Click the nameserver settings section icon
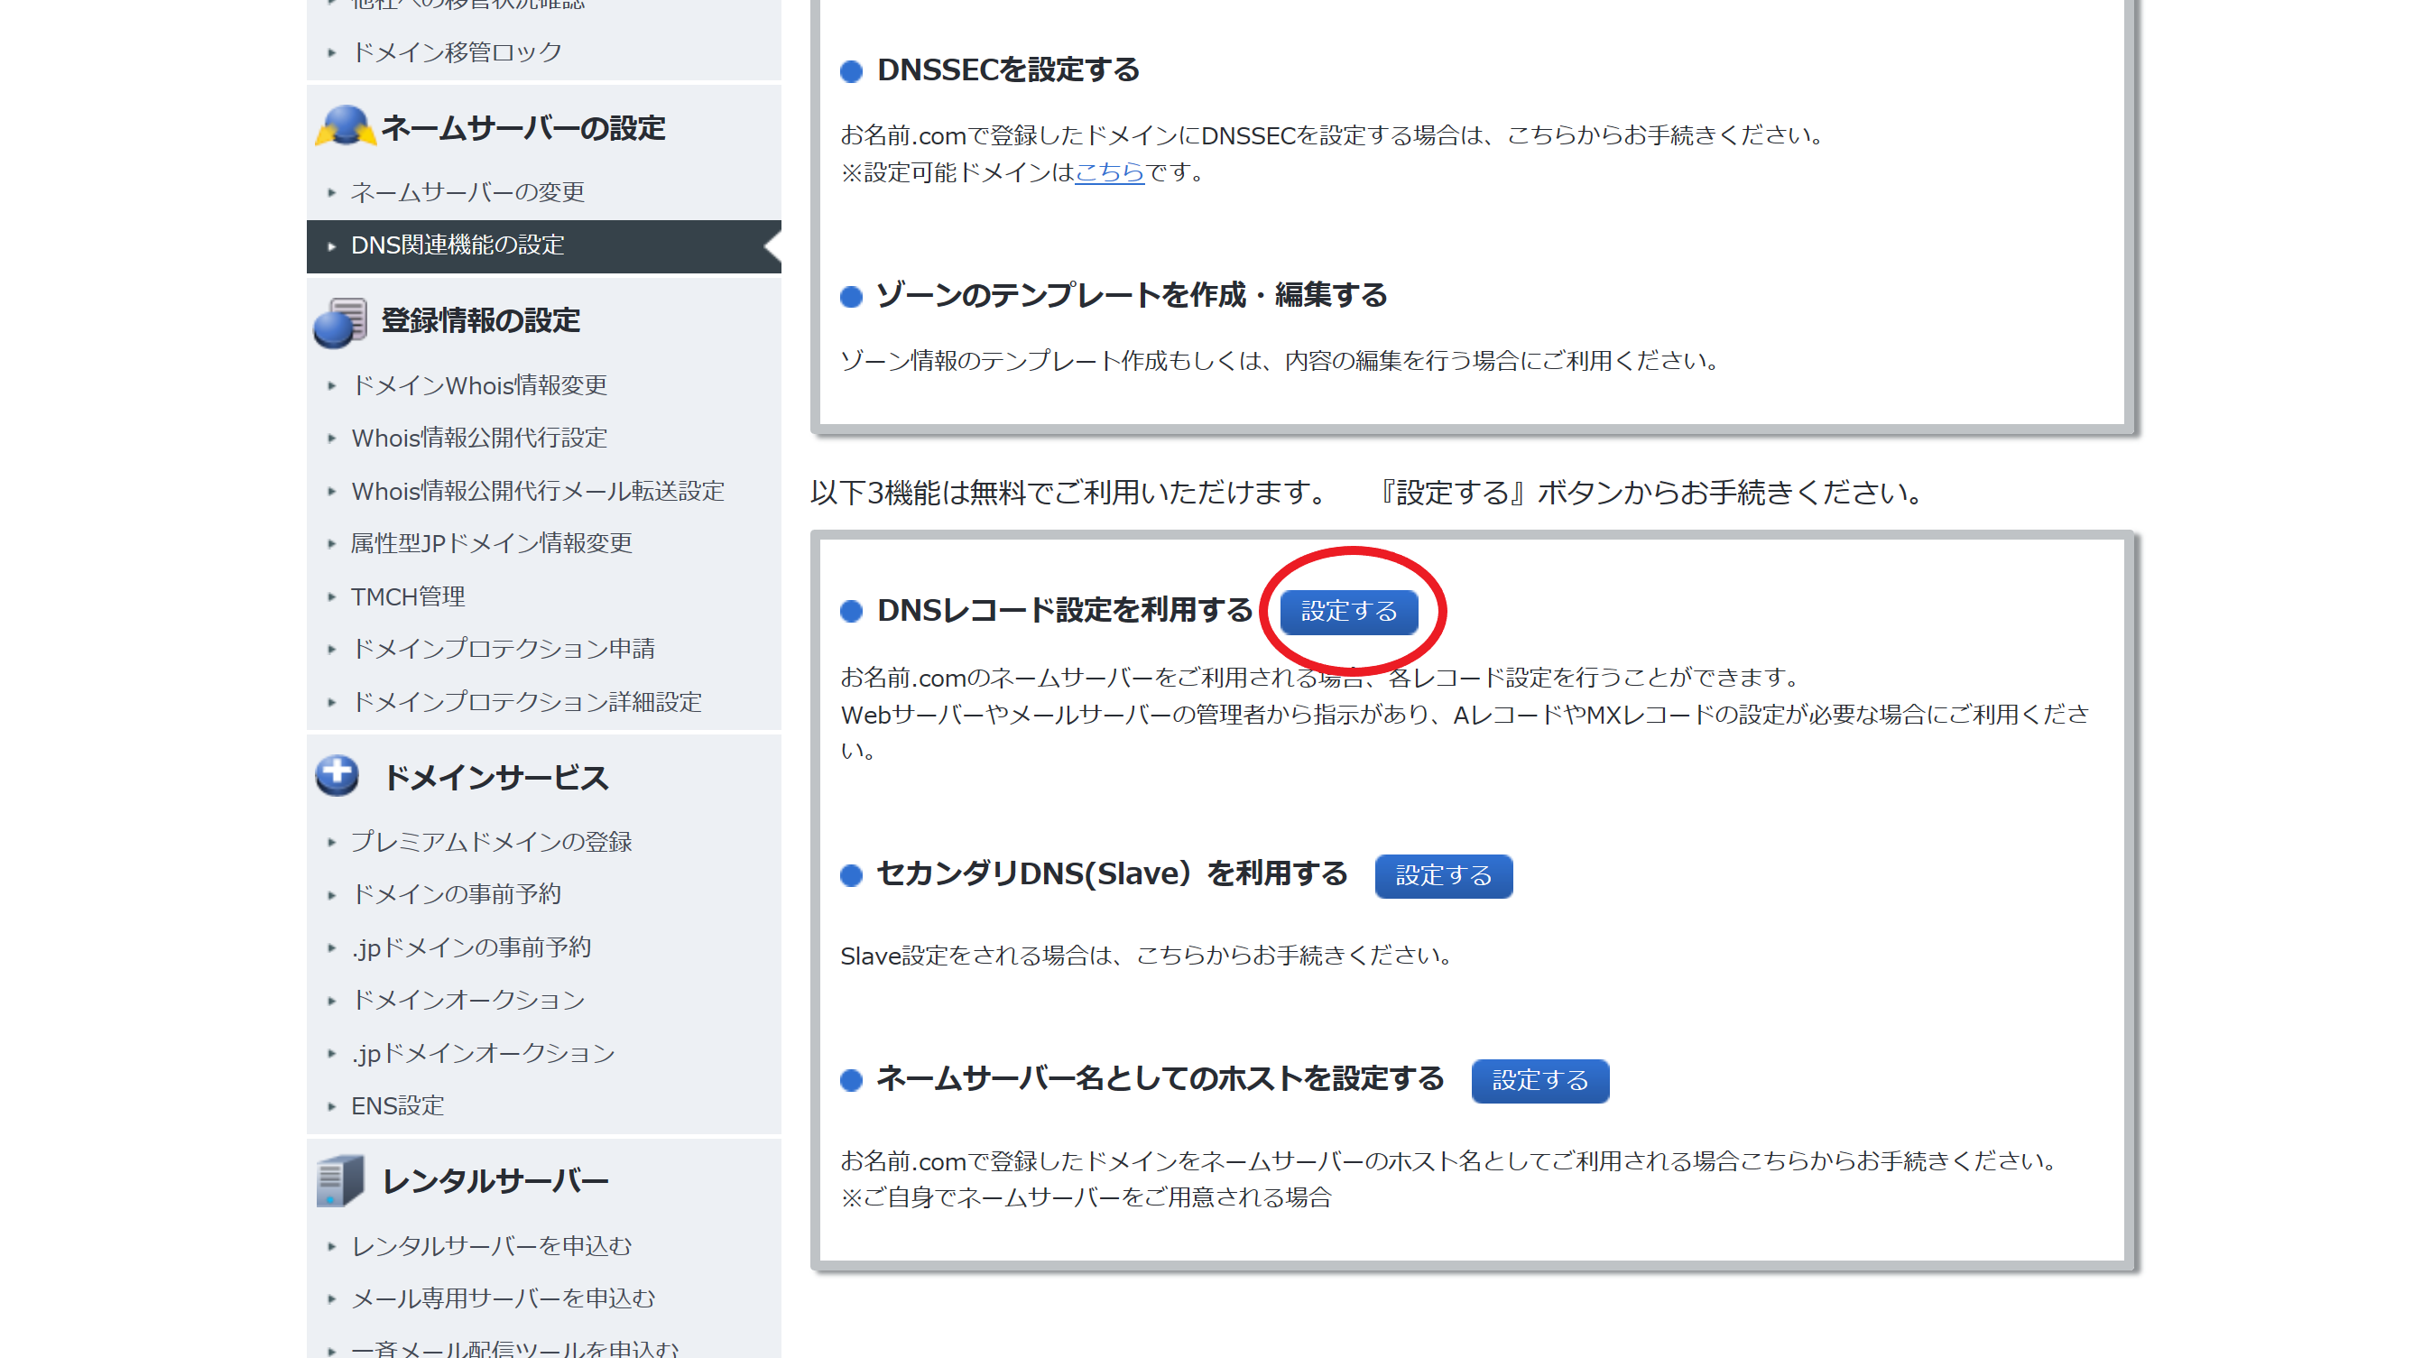Image resolution: width=2413 pixels, height=1358 pixels. [x=345, y=126]
